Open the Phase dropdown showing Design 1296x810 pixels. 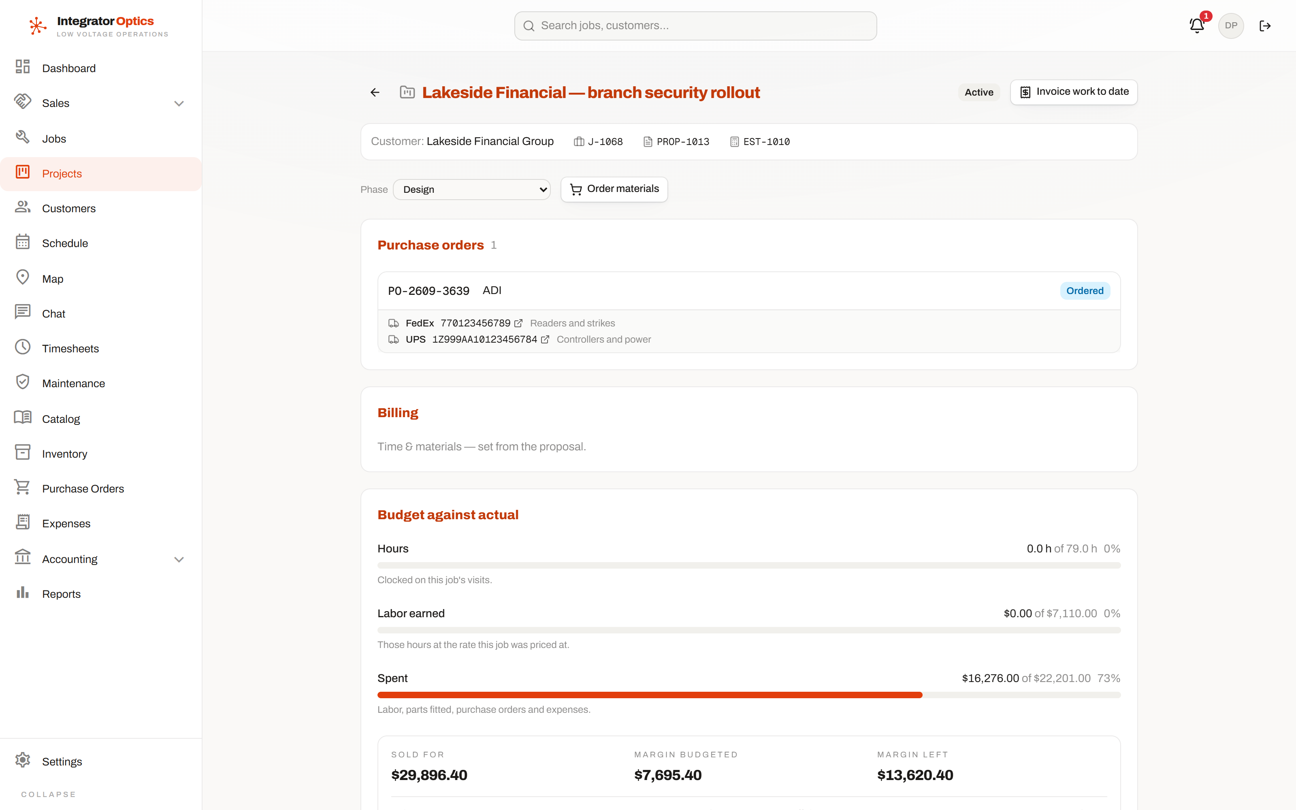pyautogui.click(x=472, y=190)
